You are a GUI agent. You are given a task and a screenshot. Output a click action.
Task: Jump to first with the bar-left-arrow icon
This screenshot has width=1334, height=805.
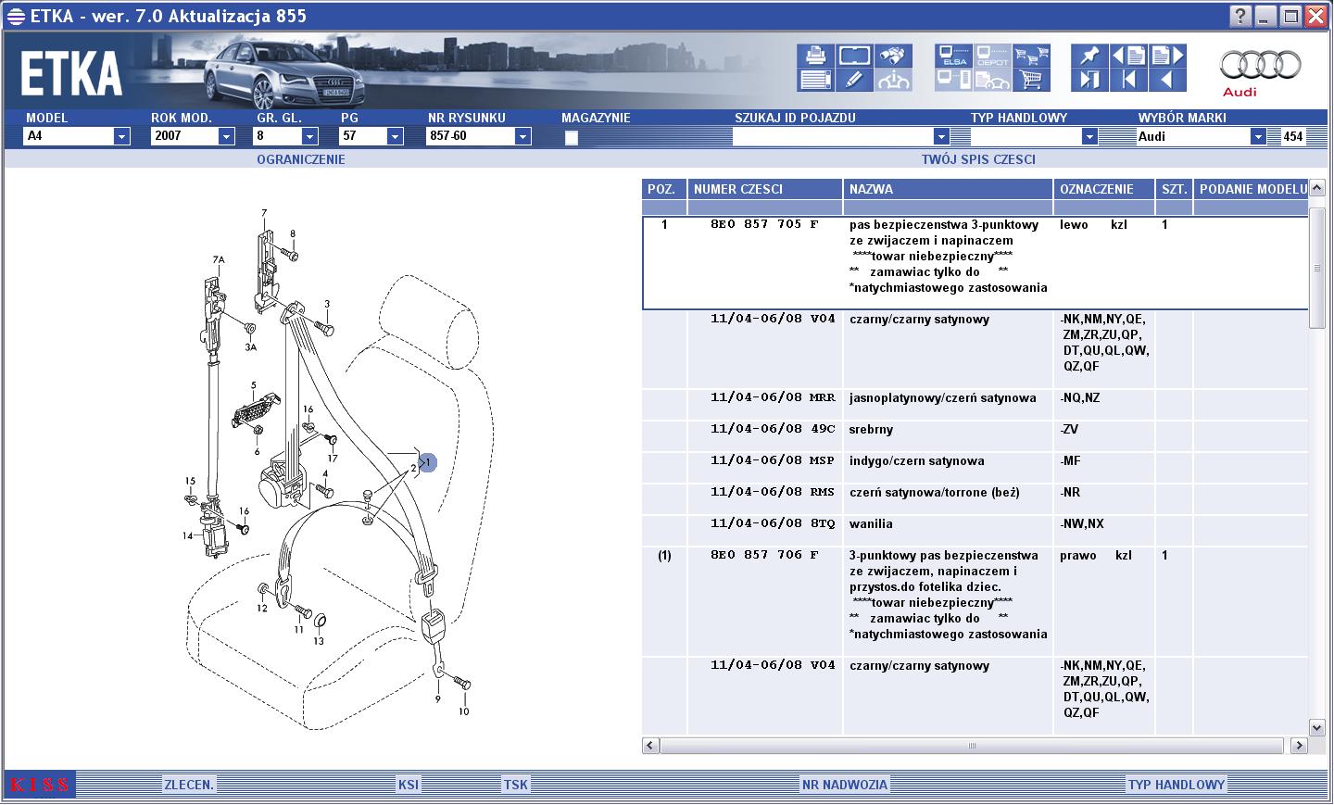1128,80
